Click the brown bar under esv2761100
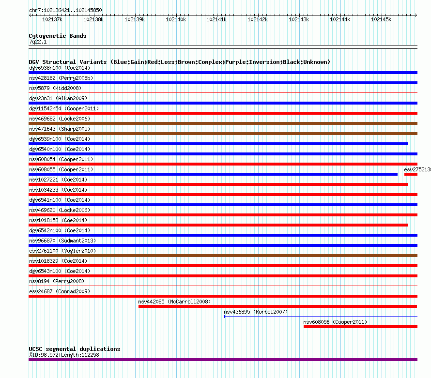The width and height of the screenshot is (431, 378). coord(223,256)
